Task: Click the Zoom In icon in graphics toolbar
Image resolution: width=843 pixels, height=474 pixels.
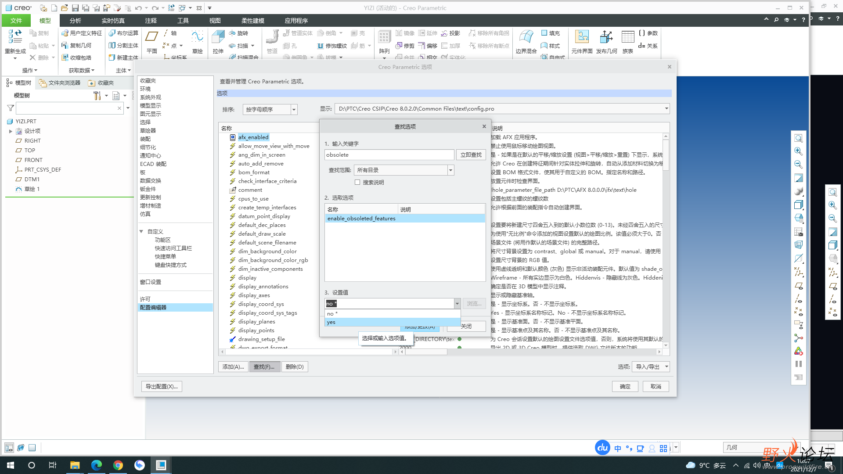Action: [x=799, y=151]
